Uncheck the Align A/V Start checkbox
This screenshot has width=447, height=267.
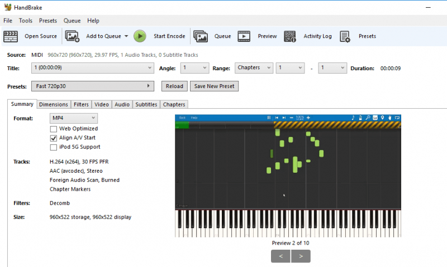click(x=53, y=138)
